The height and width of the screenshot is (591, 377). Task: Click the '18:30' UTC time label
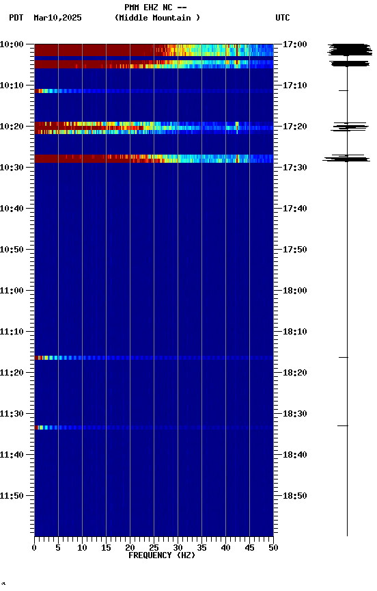294,414
